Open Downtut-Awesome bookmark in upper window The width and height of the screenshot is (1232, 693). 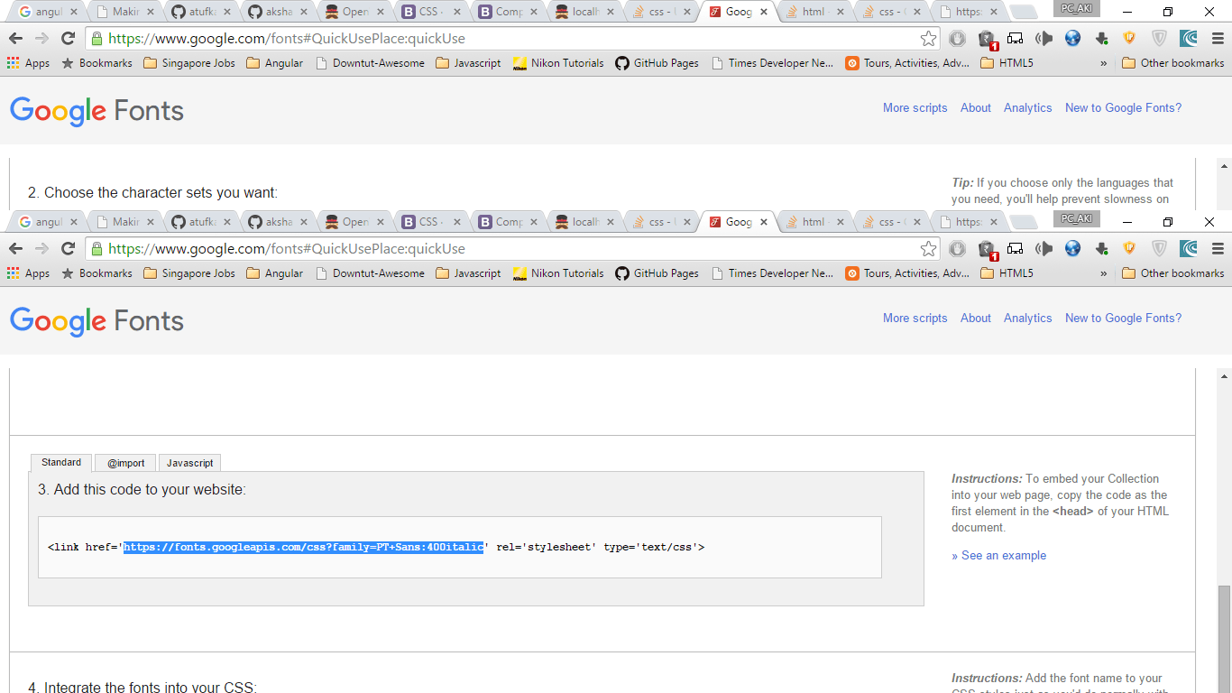(370, 63)
